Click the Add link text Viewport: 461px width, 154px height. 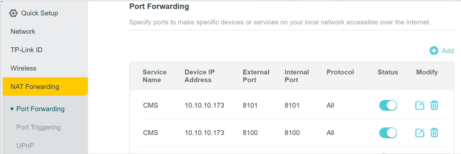(448, 51)
